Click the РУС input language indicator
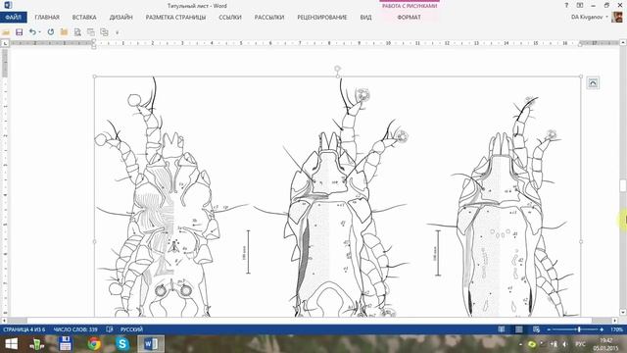The height and width of the screenshot is (353, 627). tap(580, 344)
